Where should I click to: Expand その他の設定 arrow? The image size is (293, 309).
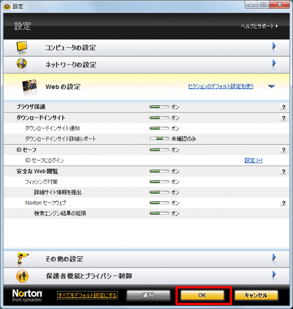pyautogui.click(x=274, y=257)
